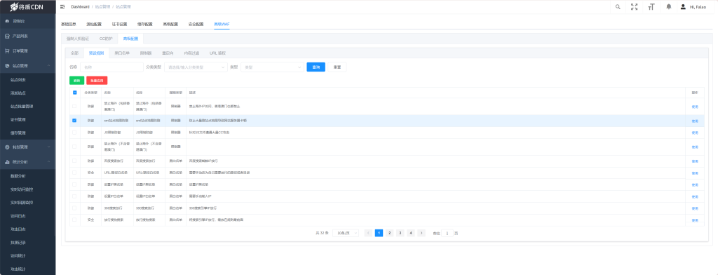Switch to the 证书设置 tab
Viewport: 718px width, 275px height.
tap(119, 24)
